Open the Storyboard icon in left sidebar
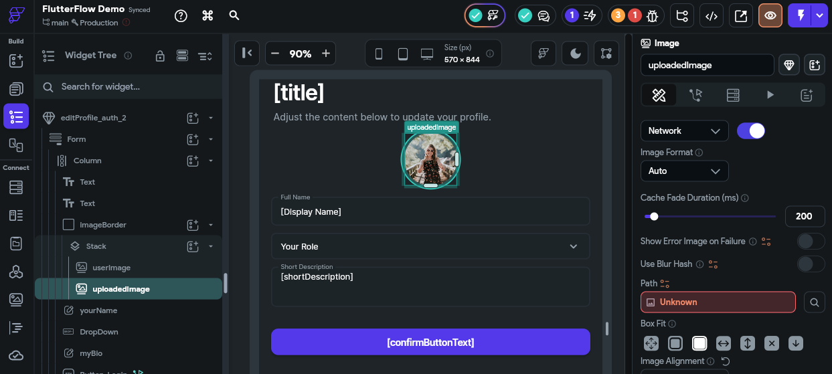The height and width of the screenshot is (374, 832). 16,144
